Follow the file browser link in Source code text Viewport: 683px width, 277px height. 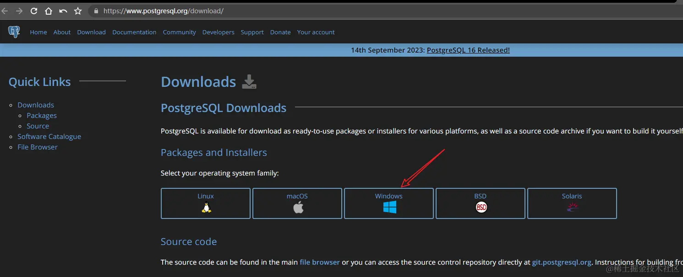320,262
